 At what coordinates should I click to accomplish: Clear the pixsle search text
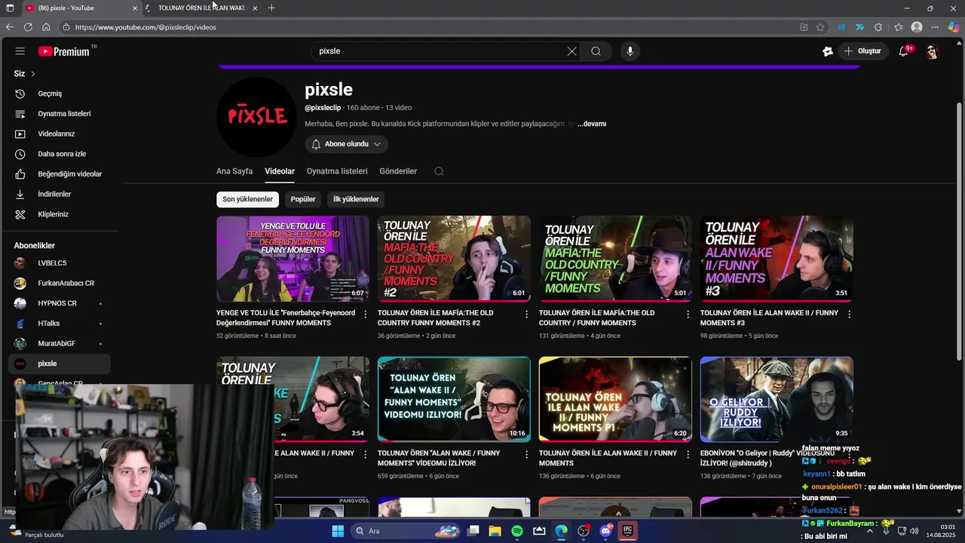tap(571, 51)
